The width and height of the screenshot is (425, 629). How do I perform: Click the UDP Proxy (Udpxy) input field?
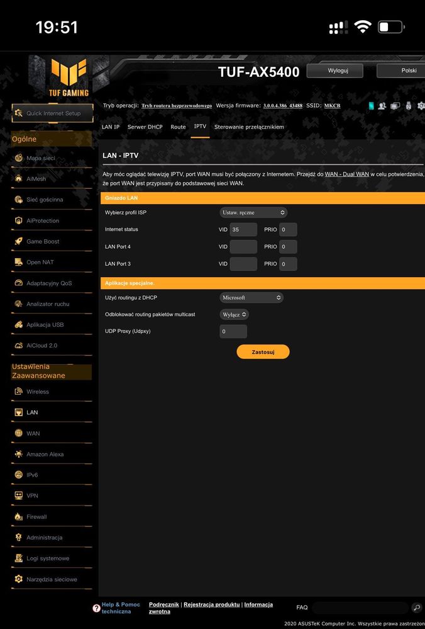point(233,331)
